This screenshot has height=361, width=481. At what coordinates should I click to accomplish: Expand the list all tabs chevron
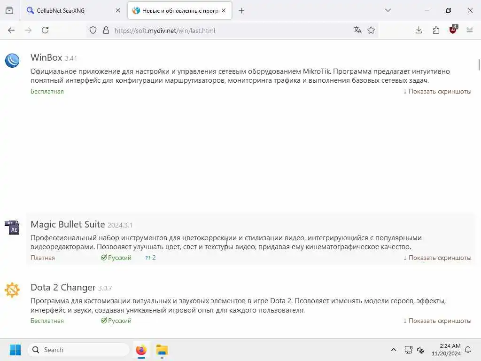coord(388,10)
